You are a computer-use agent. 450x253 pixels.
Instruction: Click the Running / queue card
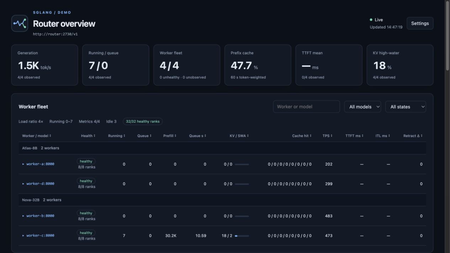click(116, 65)
